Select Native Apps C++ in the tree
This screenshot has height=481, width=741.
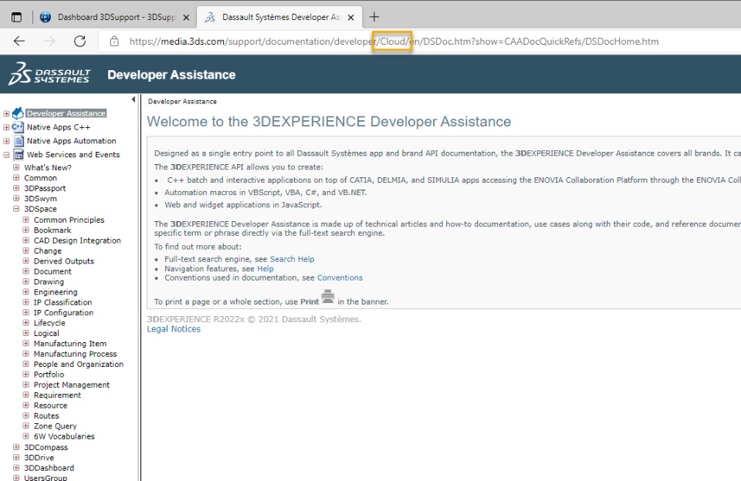point(59,127)
